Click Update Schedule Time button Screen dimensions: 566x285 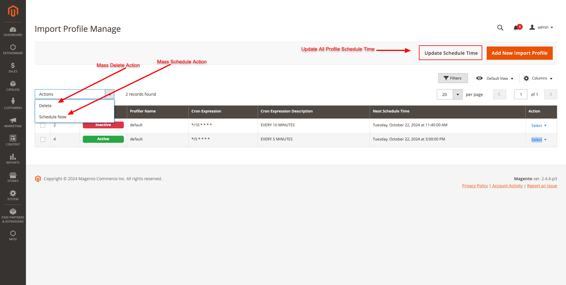coord(451,53)
